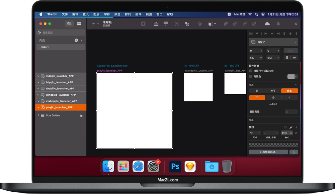Select bottom-to-top layout direction button
This screenshot has height=194, width=335.
289,98
